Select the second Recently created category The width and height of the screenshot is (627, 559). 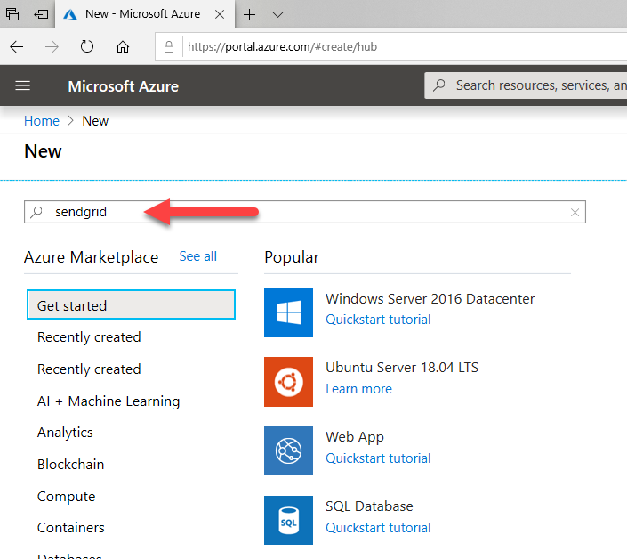pos(89,369)
